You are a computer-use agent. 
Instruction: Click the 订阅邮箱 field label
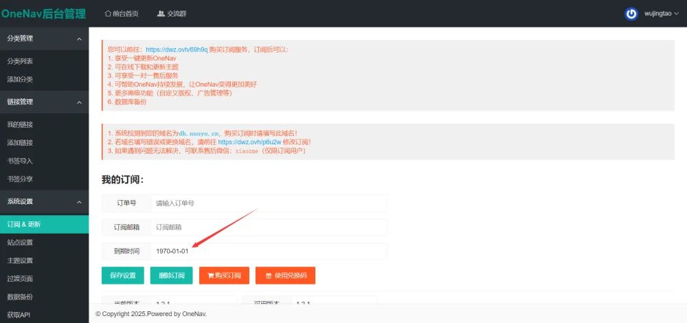[126, 227]
